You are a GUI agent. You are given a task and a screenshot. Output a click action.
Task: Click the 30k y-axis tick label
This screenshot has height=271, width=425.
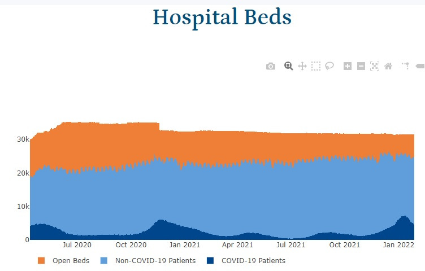pos(23,139)
